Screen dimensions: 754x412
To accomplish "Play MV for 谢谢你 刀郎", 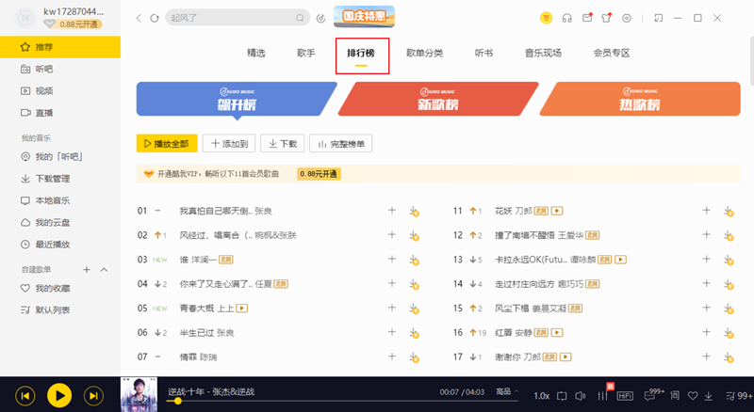I will coord(566,357).
